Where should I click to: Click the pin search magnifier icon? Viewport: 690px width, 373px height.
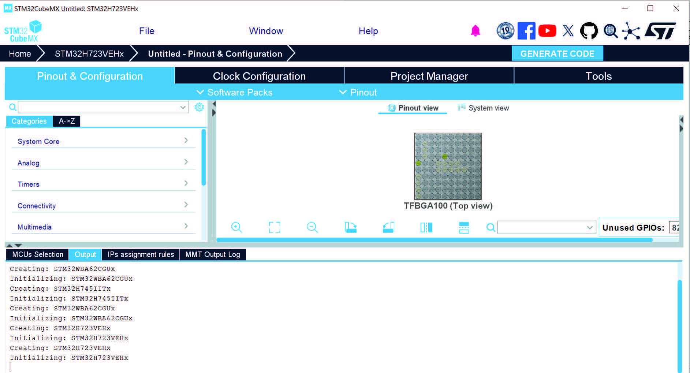(x=491, y=228)
